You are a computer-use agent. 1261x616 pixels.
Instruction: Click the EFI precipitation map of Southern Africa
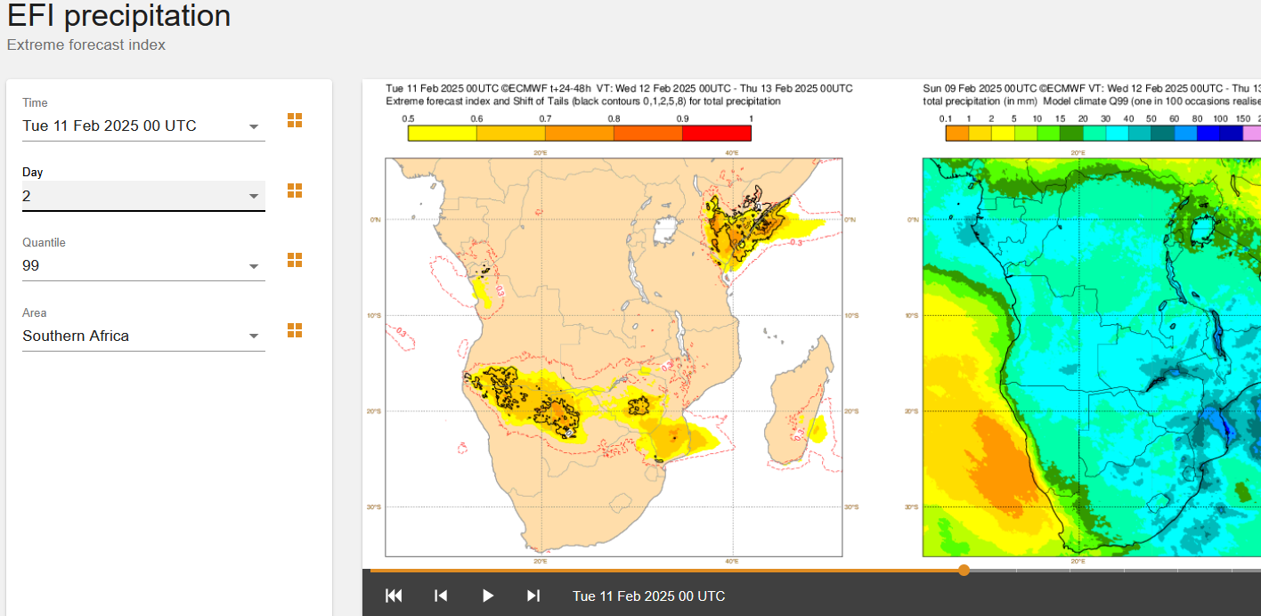pyautogui.click(x=614, y=357)
